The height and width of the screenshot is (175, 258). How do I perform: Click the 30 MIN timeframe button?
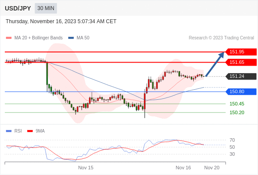coord(46,8)
